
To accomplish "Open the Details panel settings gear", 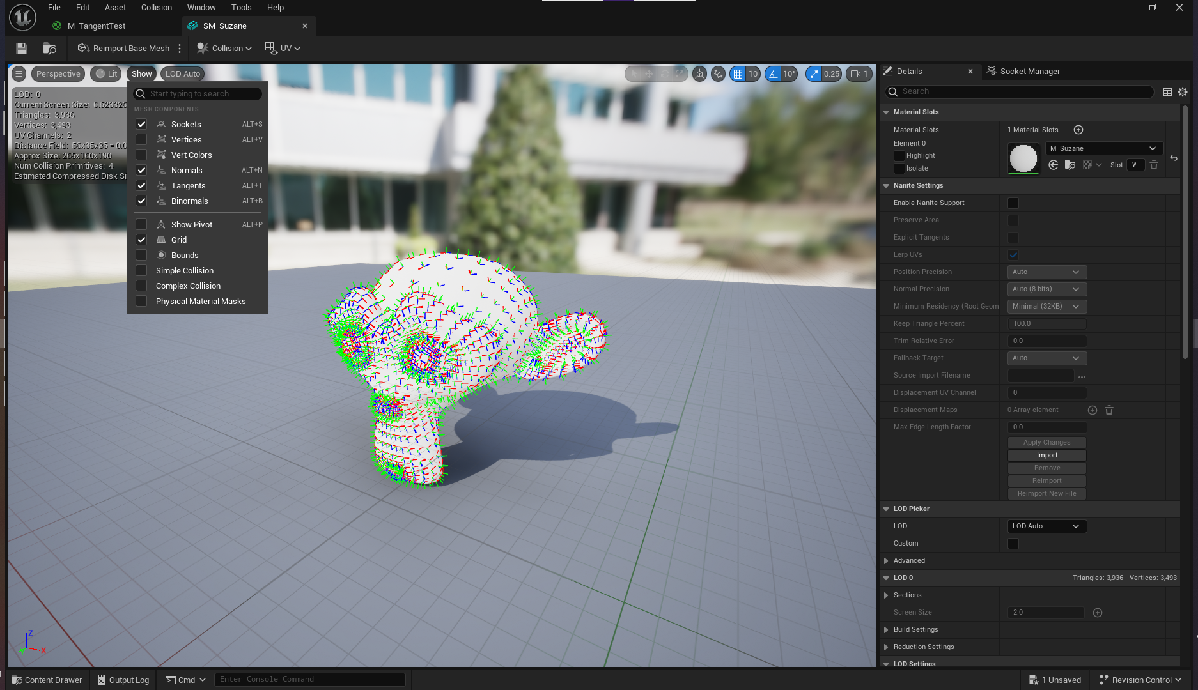I will [1183, 92].
